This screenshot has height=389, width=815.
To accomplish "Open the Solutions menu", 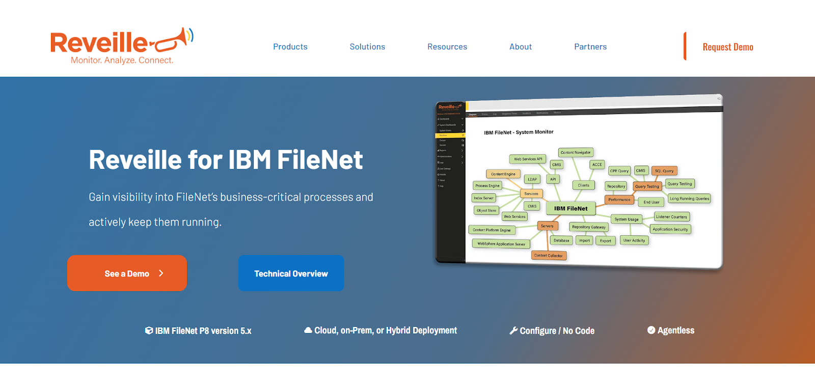I will click(367, 47).
